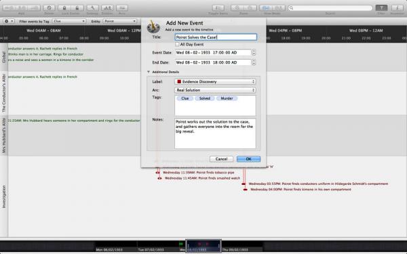Enable the All Day Event checkbox
The height and width of the screenshot is (254, 407).
(x=177, y=44)
